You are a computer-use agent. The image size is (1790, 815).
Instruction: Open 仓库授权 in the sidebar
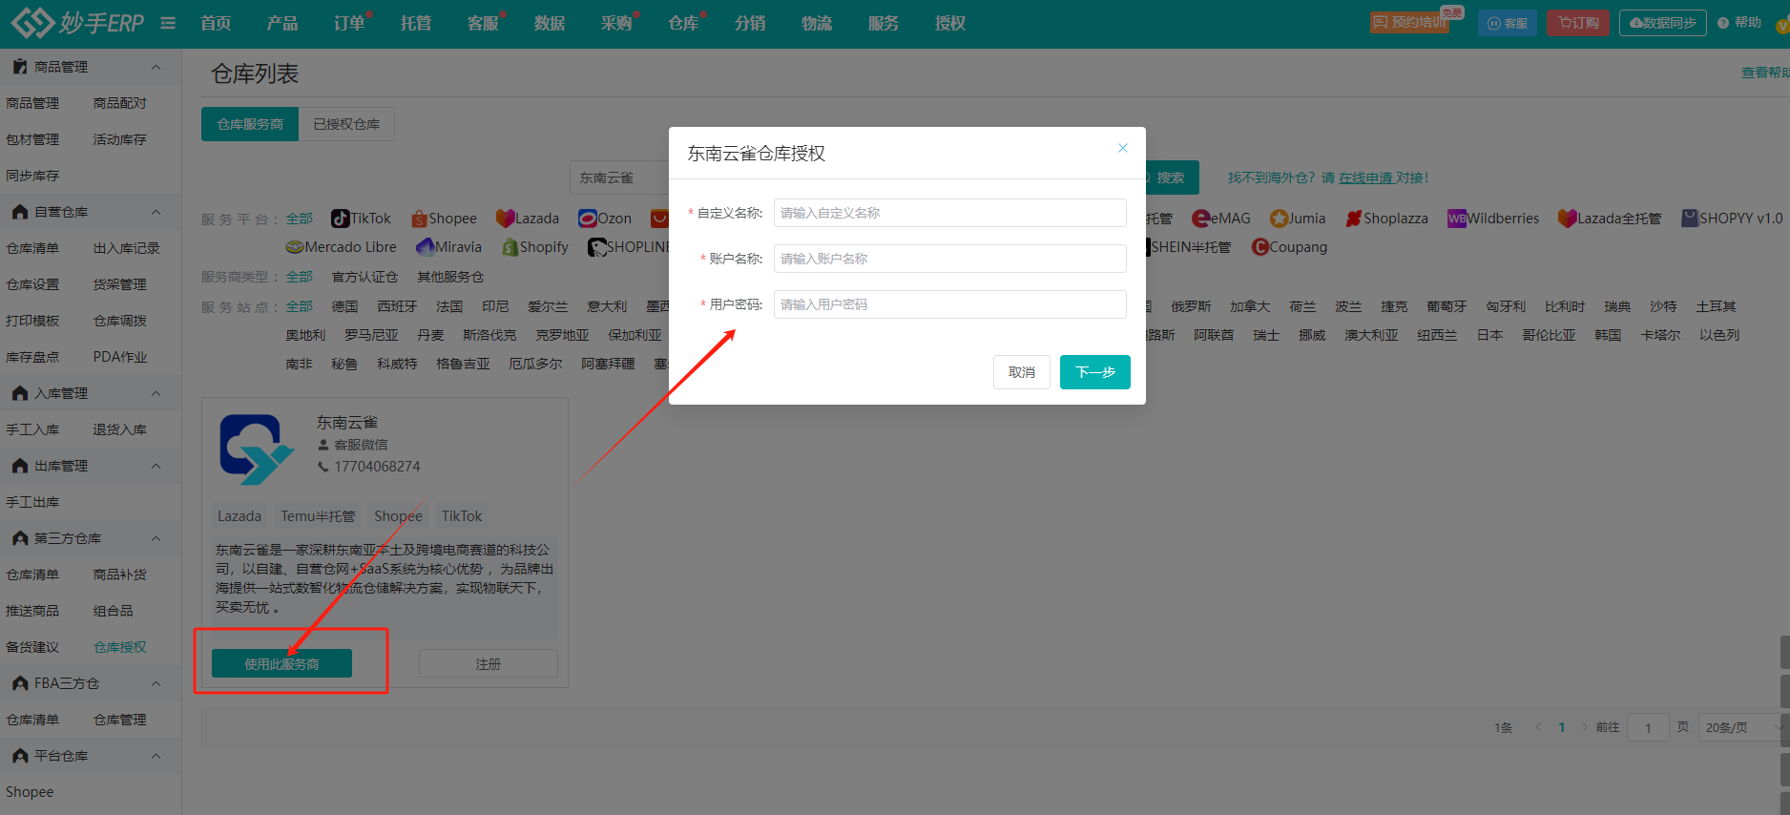coord(120,647)
